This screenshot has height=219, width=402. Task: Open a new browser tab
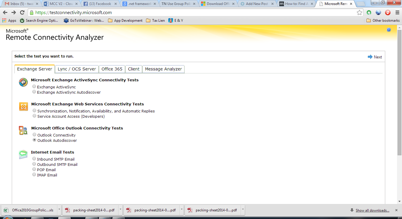[x=361, y=4]
